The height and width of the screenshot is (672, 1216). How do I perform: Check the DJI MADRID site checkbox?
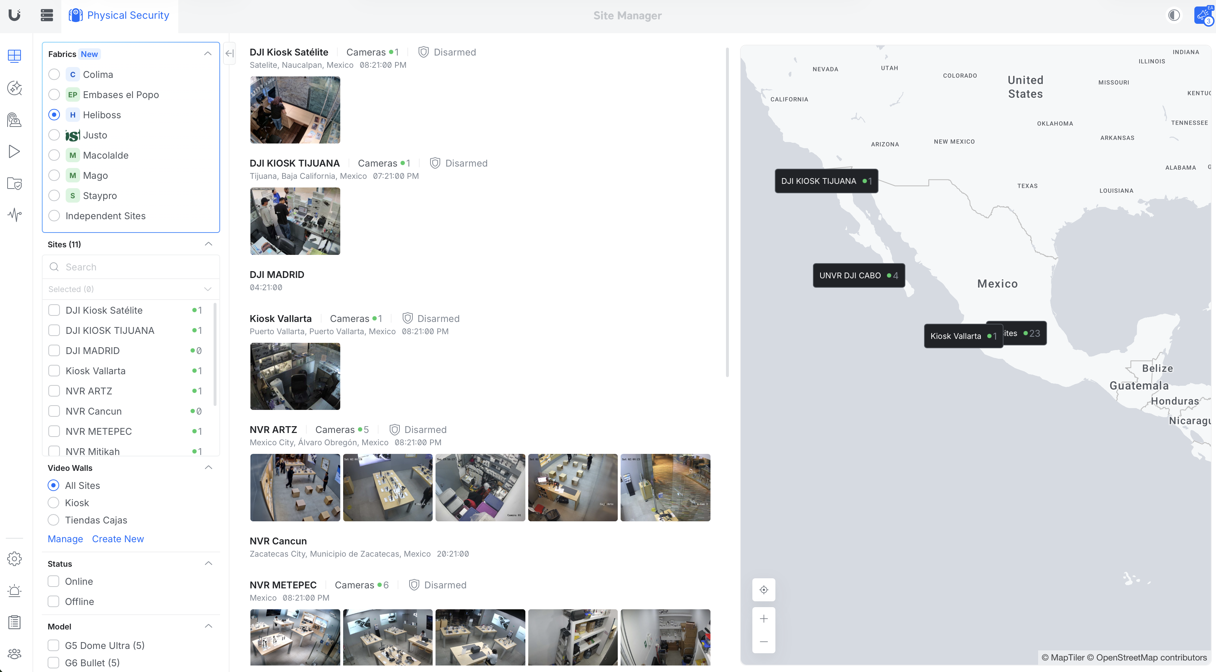(x=54, y=350)
